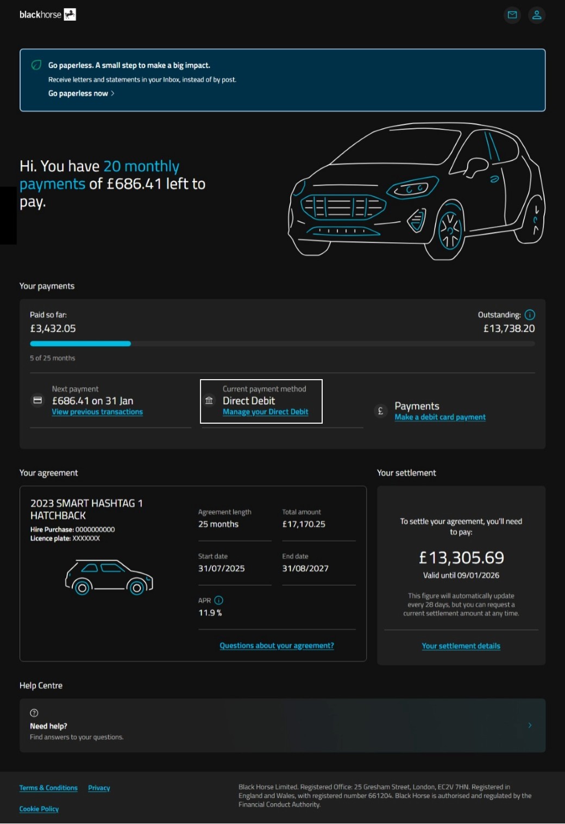Open the inbox envelope icon

pyautogui.click(x=512, y=15)
